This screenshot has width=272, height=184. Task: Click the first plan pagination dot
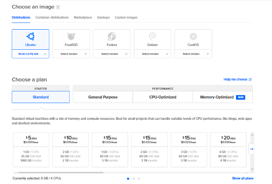point(128,179)
